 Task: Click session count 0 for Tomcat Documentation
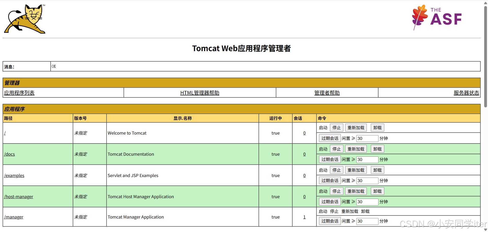click(x=304, y=154)
